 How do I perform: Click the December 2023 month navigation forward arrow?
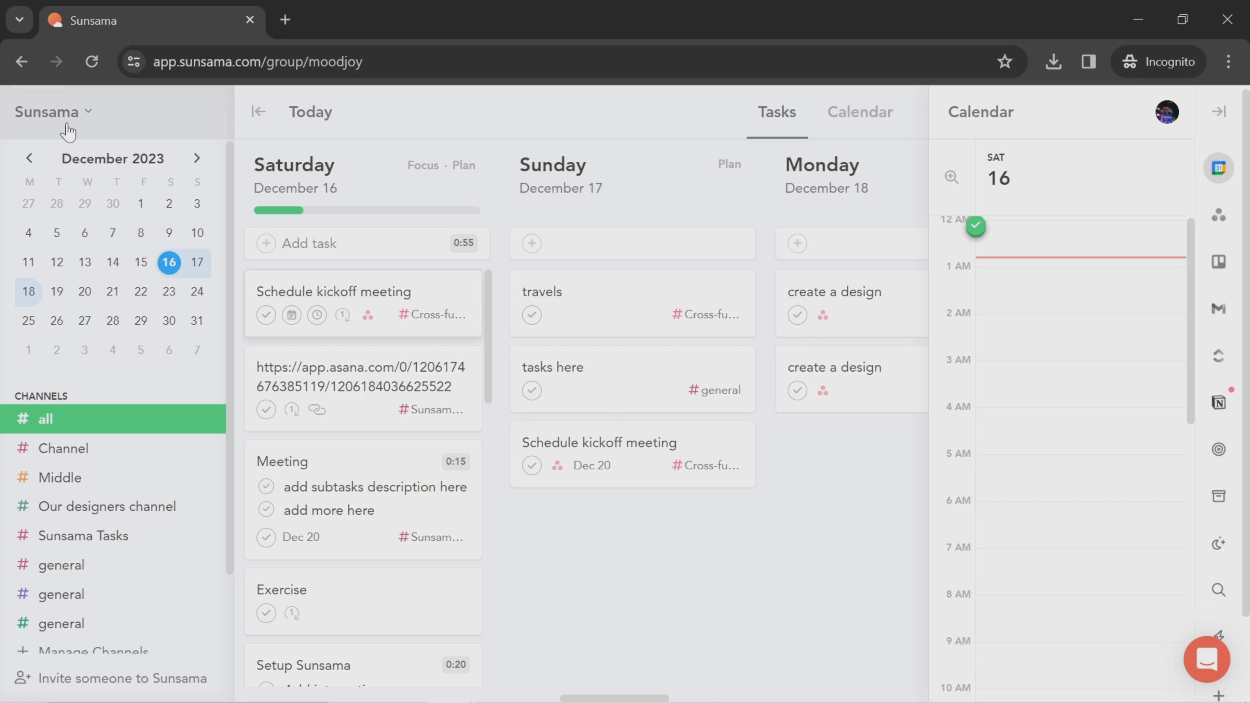point(197,158)
